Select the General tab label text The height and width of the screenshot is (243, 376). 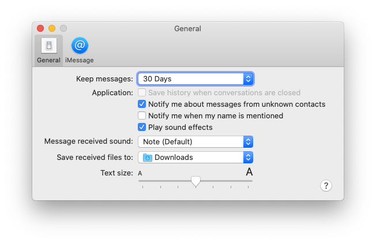coord(48,60)
